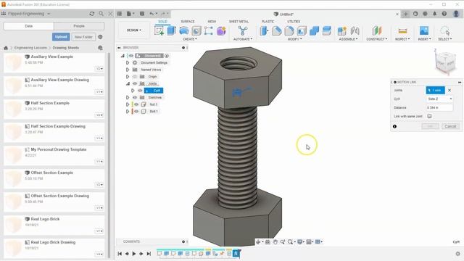Click the Automate tool icon
Image resolution: width=464 pixels, height=261 pixels.
point(243,30)
